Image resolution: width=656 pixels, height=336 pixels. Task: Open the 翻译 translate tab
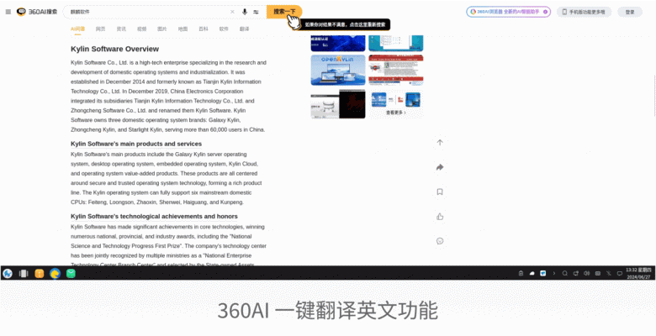244,29
